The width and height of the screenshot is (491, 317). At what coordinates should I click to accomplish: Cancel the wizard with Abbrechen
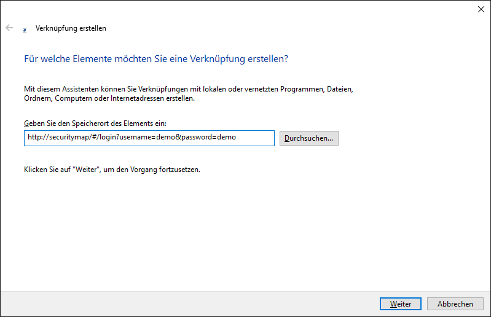click(x=455, y=304)
